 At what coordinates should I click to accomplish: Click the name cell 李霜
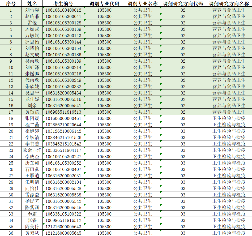[x=32, y=214]
